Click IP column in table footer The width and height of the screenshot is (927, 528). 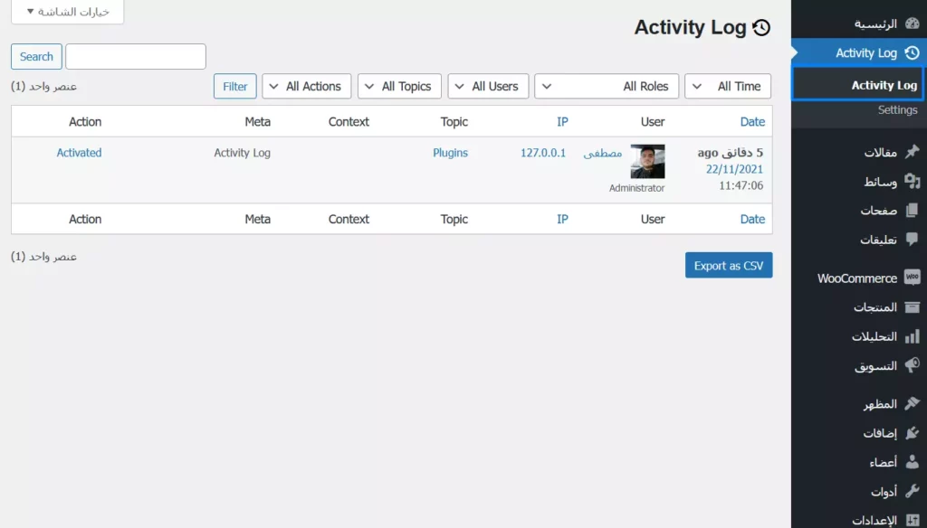pos(562,219)
